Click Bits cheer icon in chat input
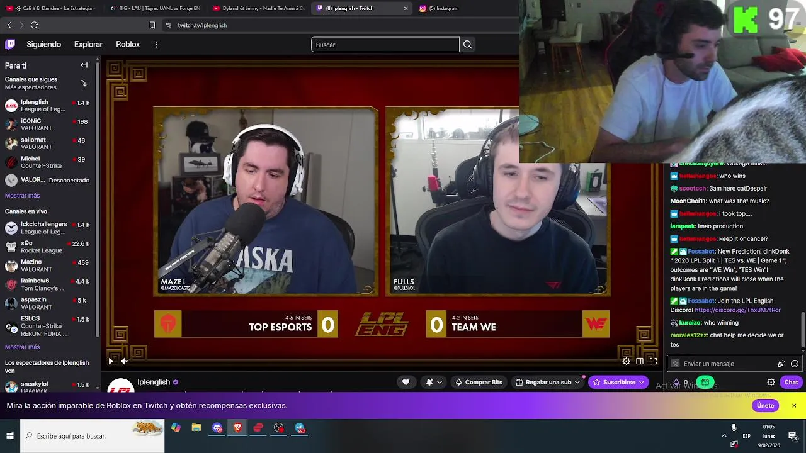This screenshot has height=453, width=806. pos(781,364)
